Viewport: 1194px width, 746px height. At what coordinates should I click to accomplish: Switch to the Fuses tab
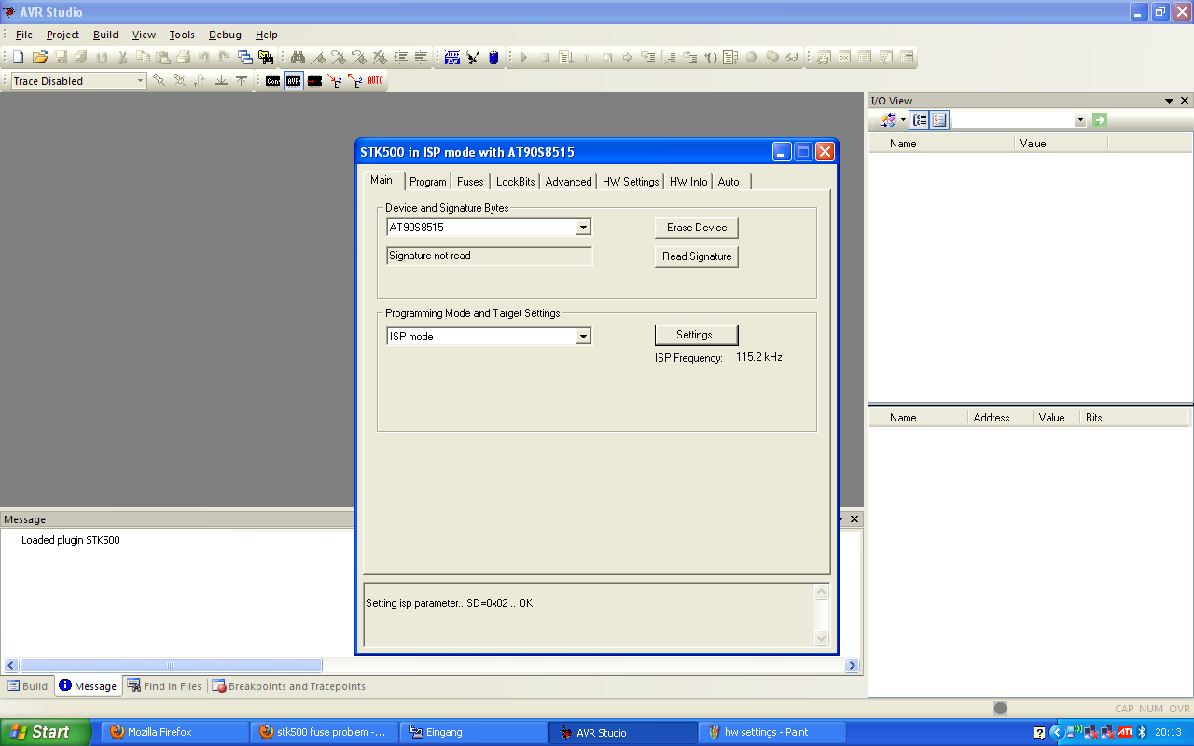click(470, 182)
